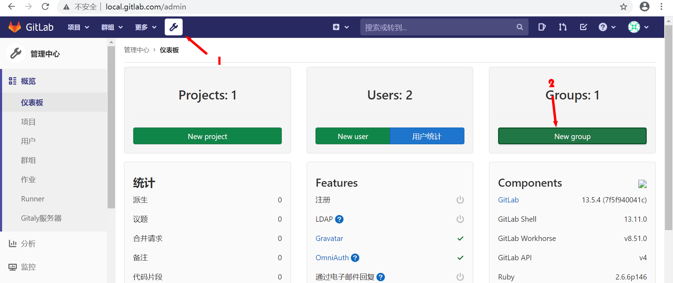673x283 pixels.
Task: Click 管理中心 breadcrumb link
Action: [x=137, y=50]
